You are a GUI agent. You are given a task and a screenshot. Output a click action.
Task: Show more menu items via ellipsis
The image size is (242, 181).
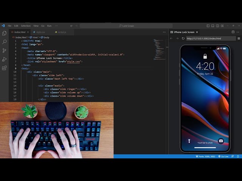coord(56,26)
